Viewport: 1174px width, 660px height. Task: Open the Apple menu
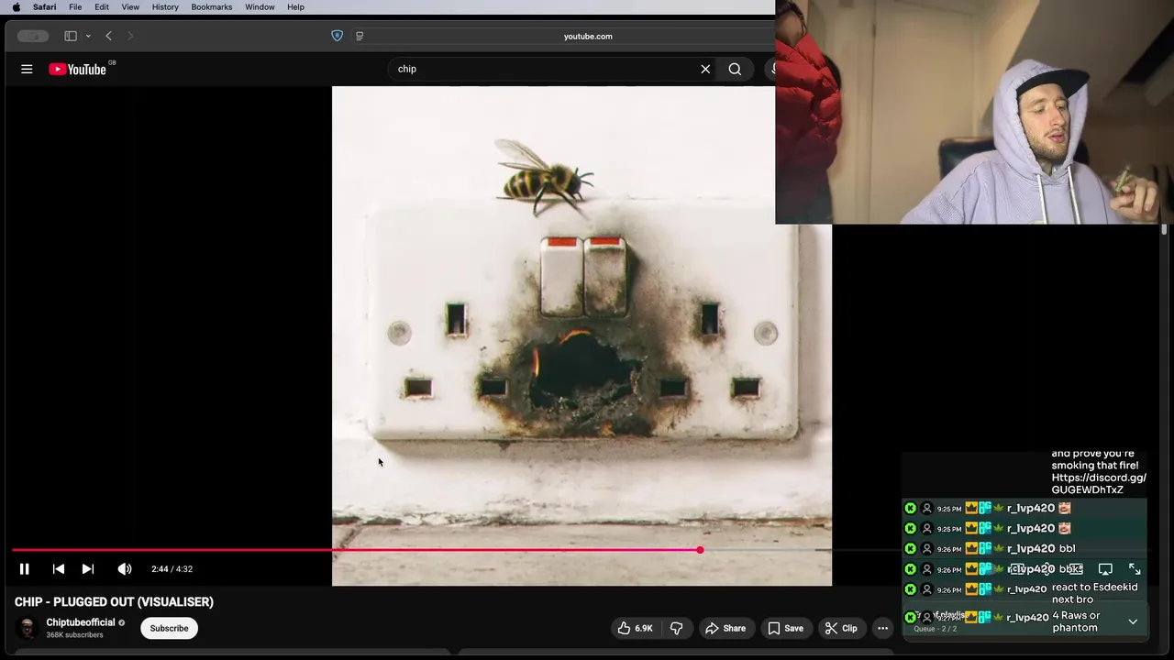(x=16, y=7)
